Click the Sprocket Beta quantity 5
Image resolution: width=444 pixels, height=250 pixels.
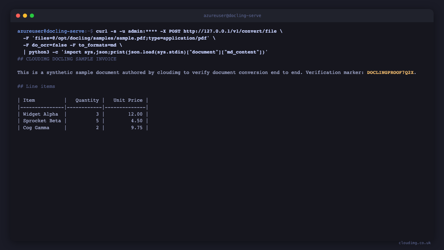97,121
